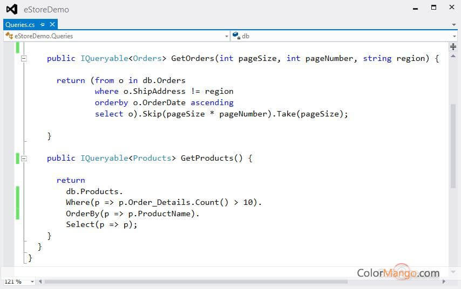Select the Queries.cs document tab
This screenshot has height=289, width=461.
(x=20, y=25)
